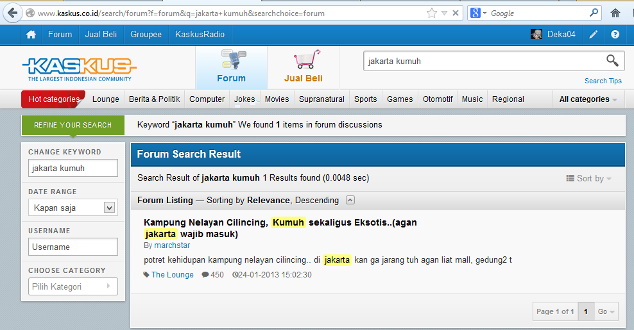
Task: Click the browser back arrow button
Action: pos(13,13)
